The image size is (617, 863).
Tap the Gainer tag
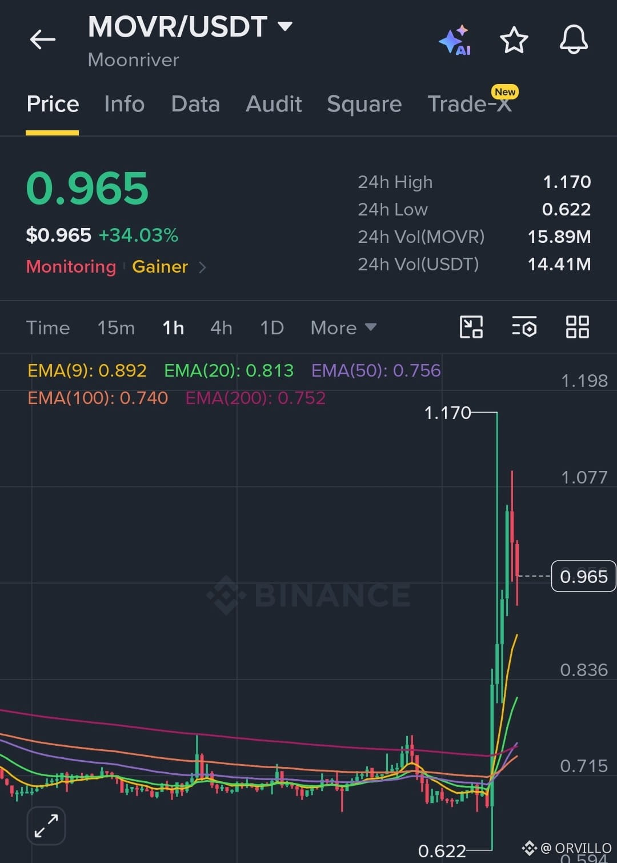[x=160, y=267]
